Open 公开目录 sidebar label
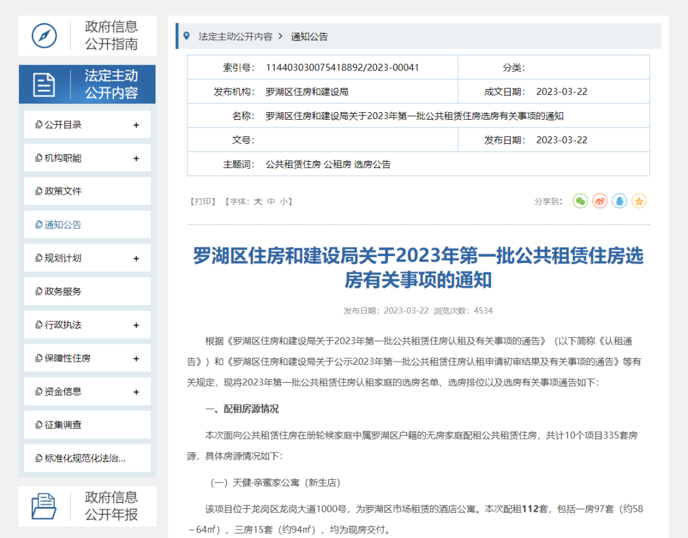Viewport: 688px width, 538px height. pos(62,125)
